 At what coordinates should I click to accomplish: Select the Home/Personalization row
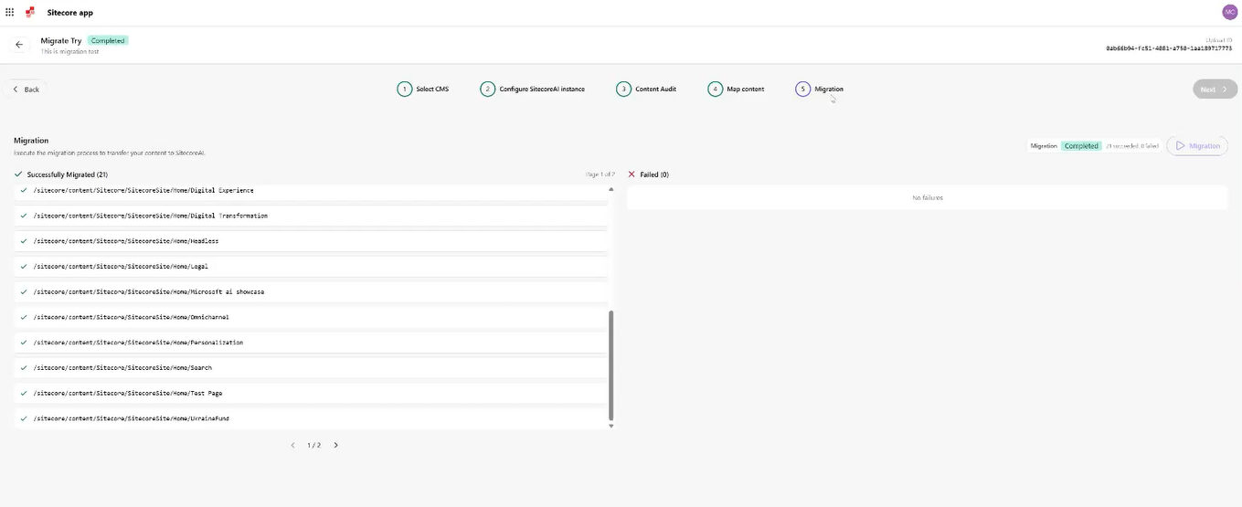310,343
